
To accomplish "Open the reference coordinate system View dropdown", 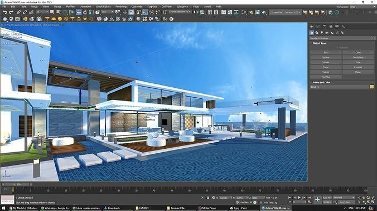I will click(107, 12).
